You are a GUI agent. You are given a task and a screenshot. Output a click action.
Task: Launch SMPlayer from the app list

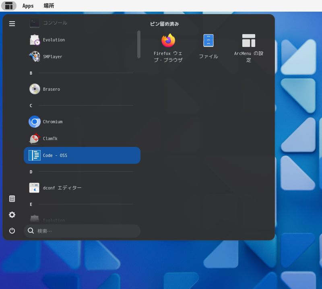[82, 57]
